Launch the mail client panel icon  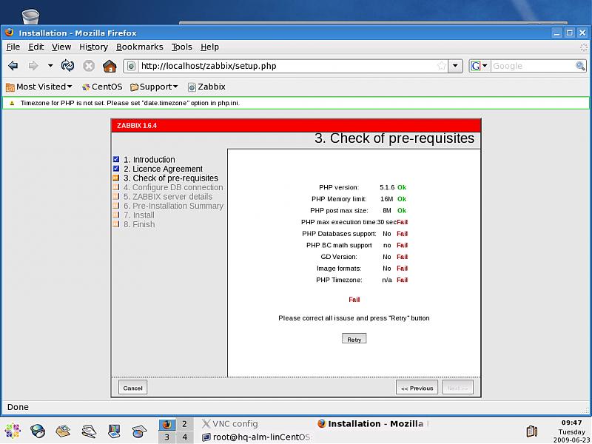coord(63,431)
